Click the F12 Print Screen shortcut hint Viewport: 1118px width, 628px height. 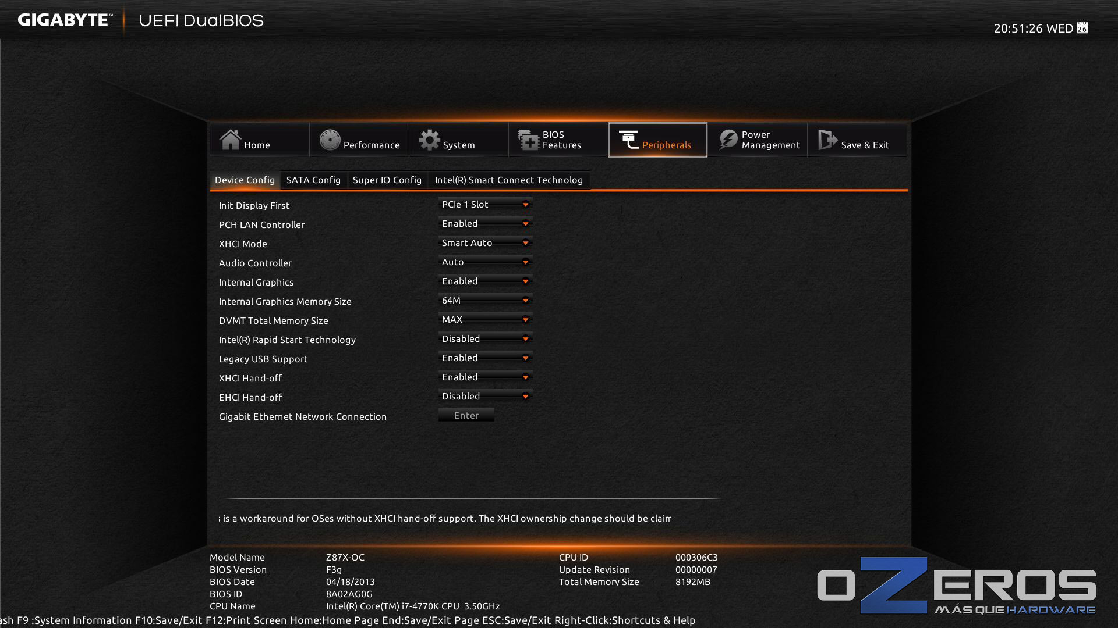[x=246, y=620]
